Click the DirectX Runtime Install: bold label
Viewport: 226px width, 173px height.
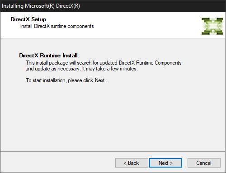pyautogui.click(x=49, y=56)
